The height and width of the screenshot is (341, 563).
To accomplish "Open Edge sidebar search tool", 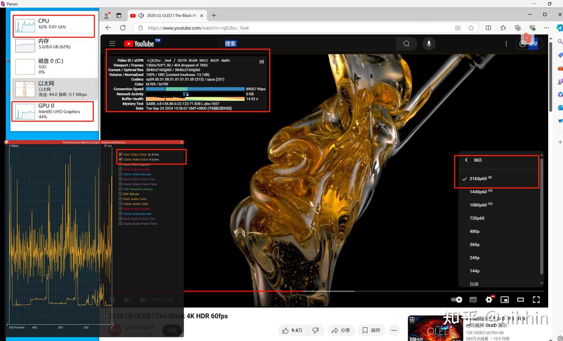I will (x=560, y=41).
